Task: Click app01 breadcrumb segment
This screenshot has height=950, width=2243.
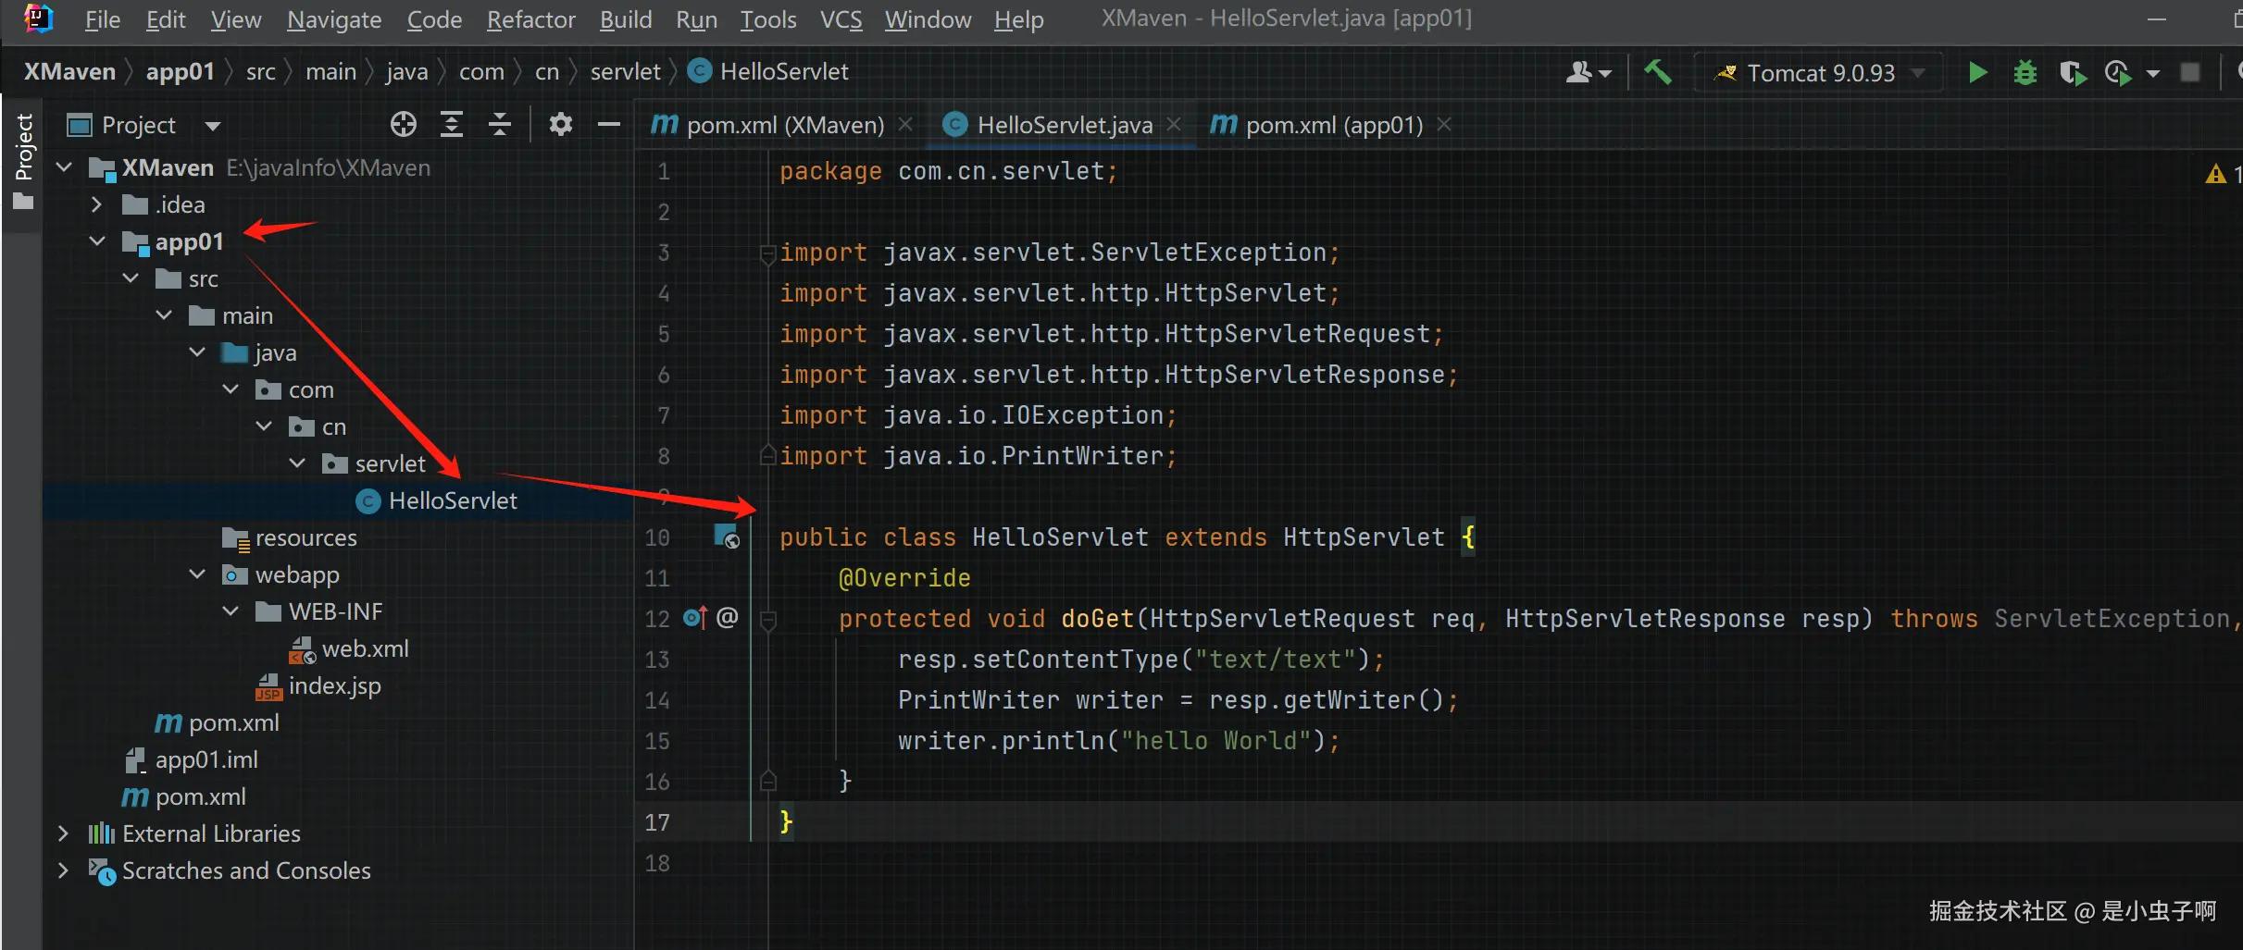Action: pos(181,71)
